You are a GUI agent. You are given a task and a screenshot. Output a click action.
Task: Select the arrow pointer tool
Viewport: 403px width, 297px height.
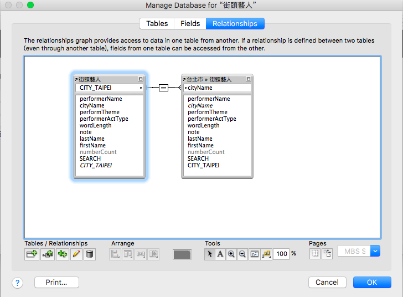coord(210,254)
